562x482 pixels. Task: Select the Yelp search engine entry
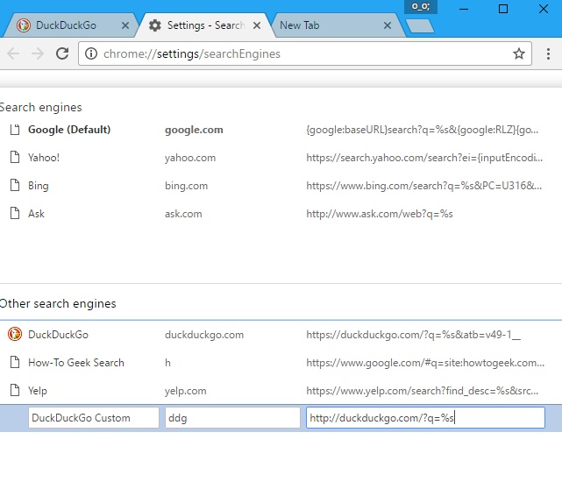(x=38, y=391)
